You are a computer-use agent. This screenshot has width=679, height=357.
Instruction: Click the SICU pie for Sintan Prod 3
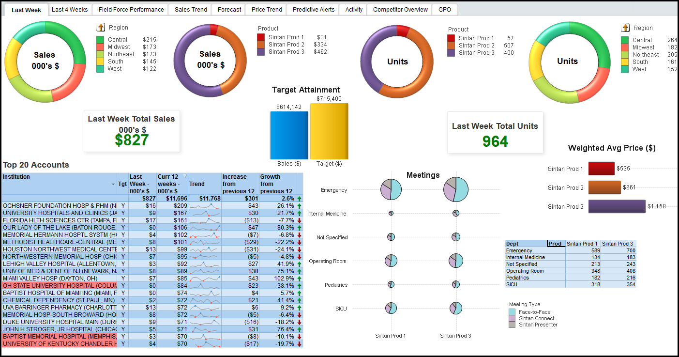pos(456,308)
